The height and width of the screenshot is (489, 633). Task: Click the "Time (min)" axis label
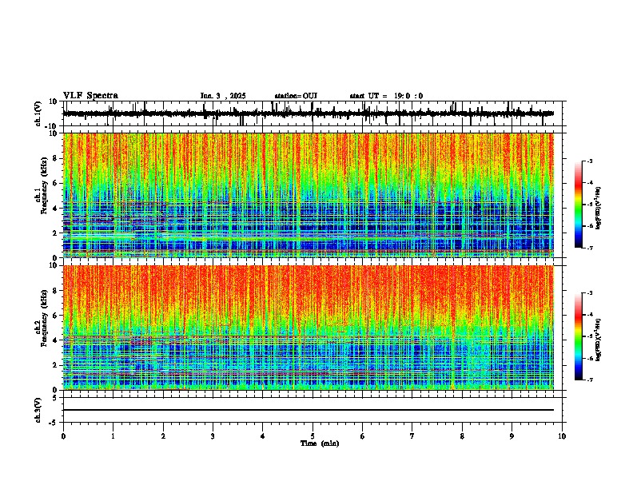click(x=320, y=443)
